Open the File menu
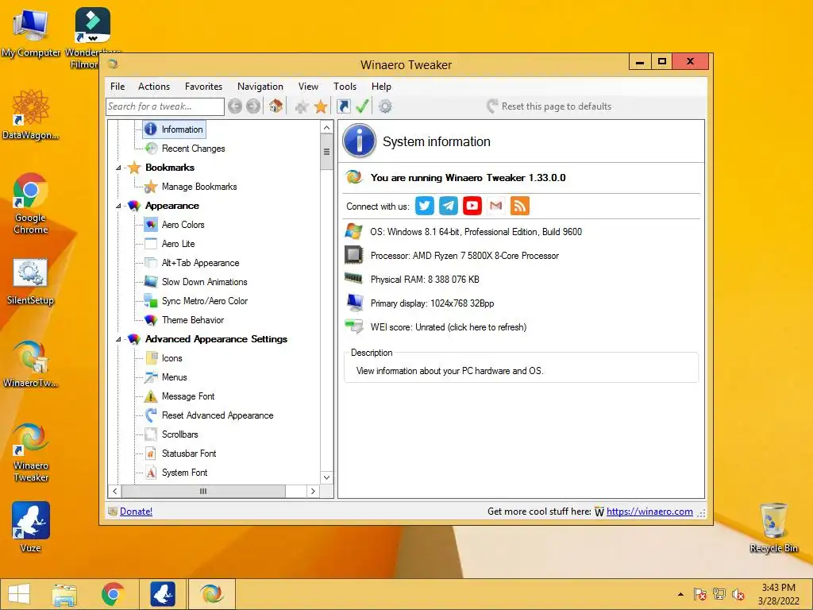813x610 pixels. click(x=118, y=87)
